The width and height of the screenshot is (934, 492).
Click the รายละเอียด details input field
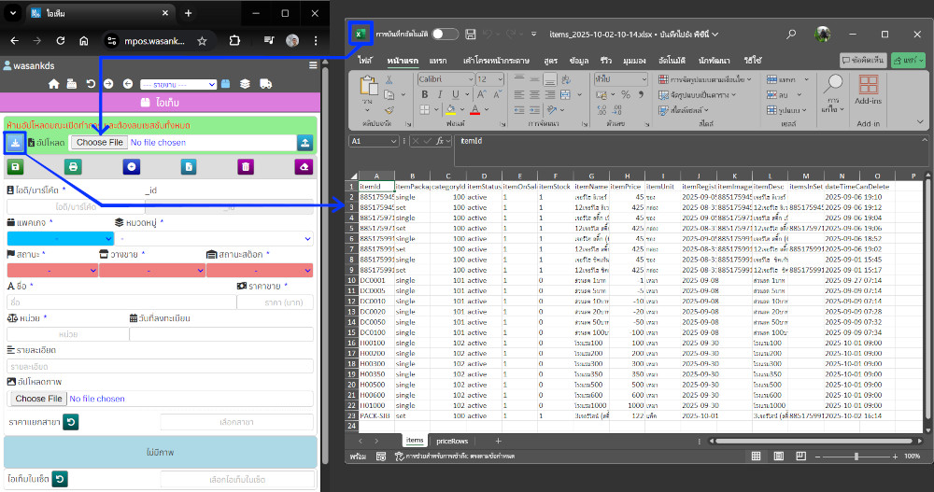pyautogui.click(x=160, y=366)
